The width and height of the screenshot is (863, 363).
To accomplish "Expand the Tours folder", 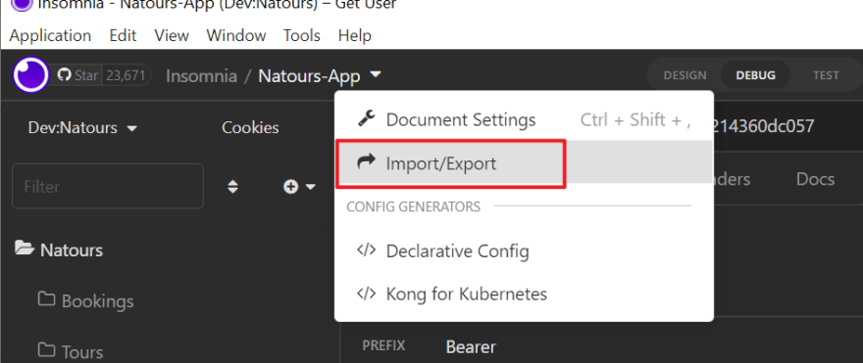I will point(71,351).
